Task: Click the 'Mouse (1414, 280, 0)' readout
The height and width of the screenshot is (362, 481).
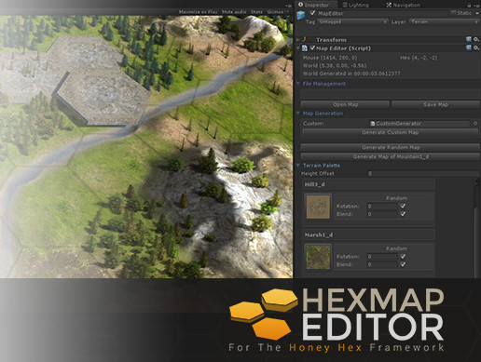Action: click(330, 58)
